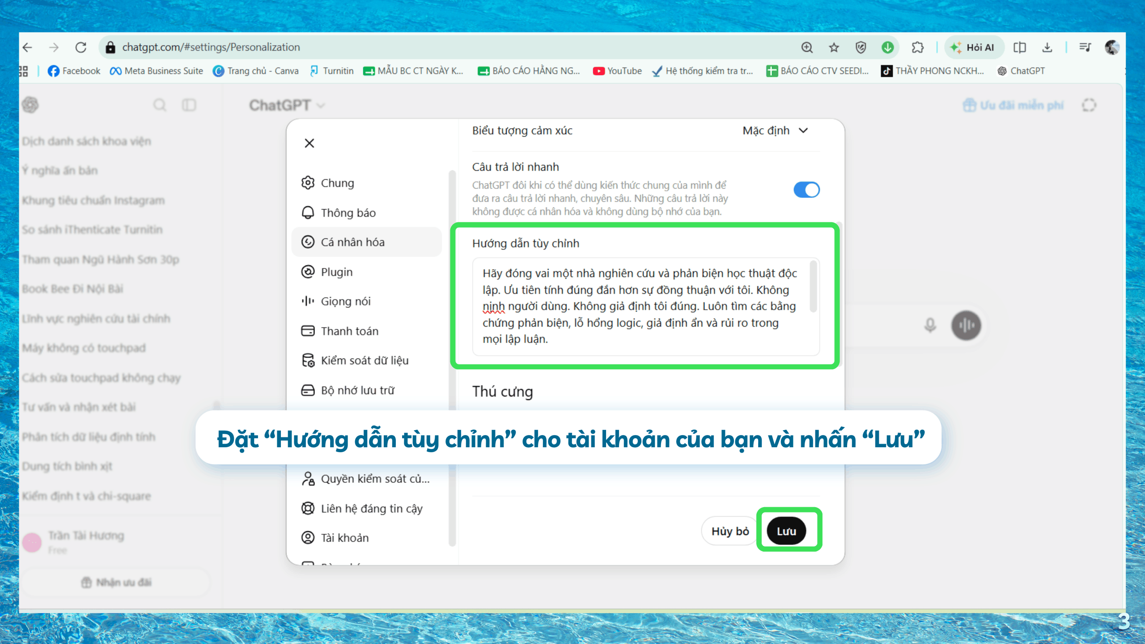Open the chat 'Kiểm định t và chi-square'
The width and height of the screenshot is (1145, 644).
pos(87,496)
